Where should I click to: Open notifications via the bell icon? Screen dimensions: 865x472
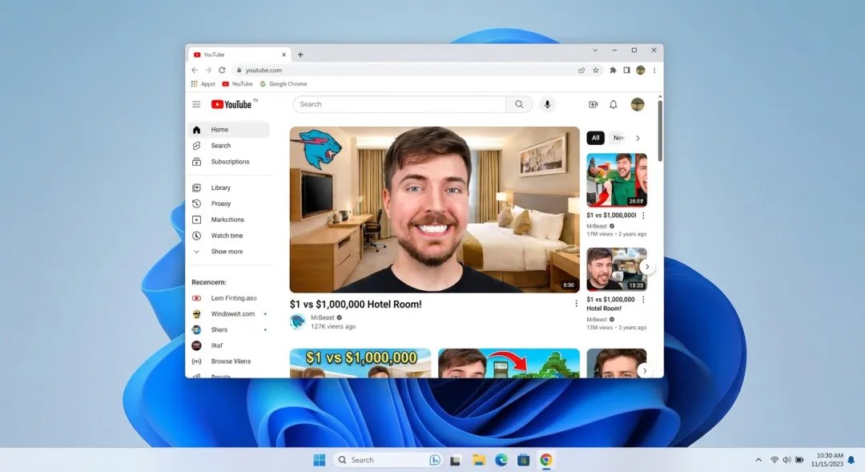click(x=614, y=104)
